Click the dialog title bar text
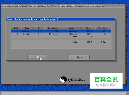Image resolution: width=129 pixels, height=95 pixels. point(33,19)
